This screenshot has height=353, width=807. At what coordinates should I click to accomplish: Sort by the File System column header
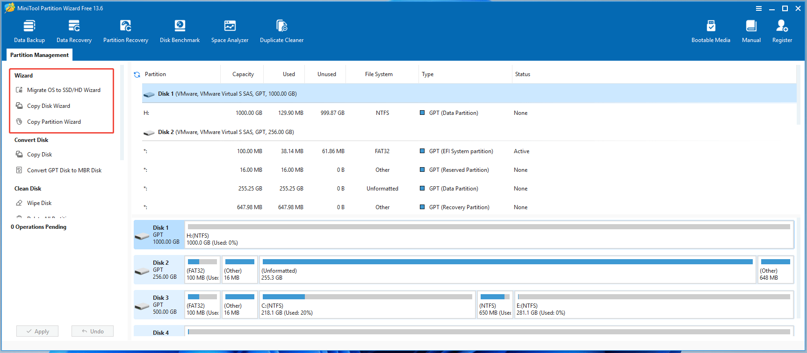379,74
